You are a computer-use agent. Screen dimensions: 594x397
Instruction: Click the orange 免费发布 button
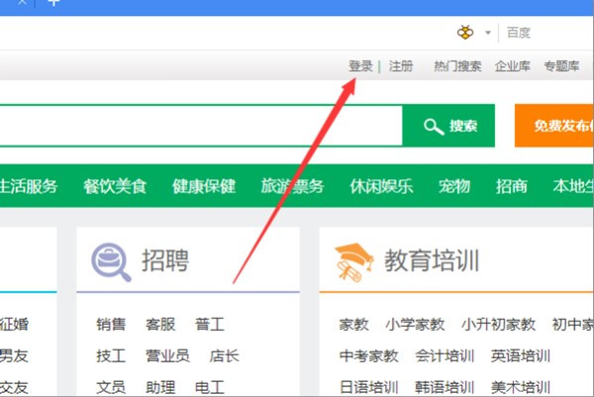[x=554, y=126]
